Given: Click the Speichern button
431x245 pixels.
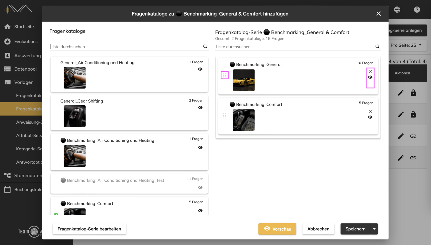Looking at the screenshot, I should [355, 229].
